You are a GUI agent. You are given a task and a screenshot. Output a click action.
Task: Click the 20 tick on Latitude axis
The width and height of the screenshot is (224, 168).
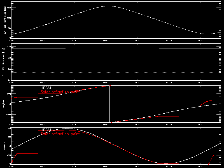coord(10,137)
